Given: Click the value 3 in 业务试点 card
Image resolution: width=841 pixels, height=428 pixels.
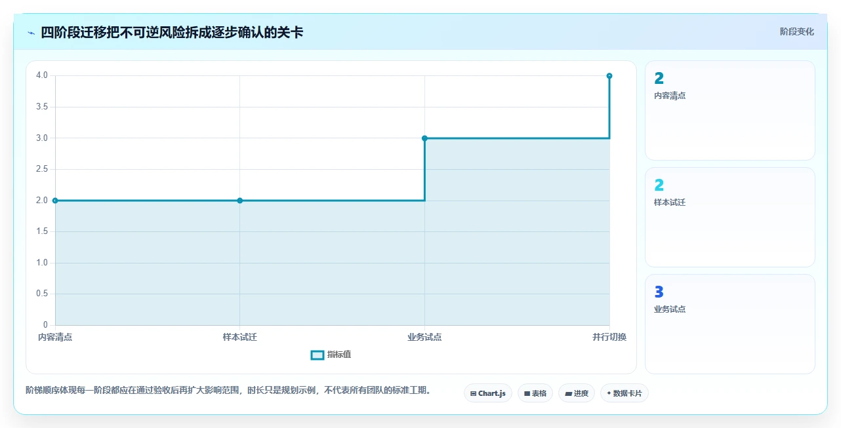Looking at the screenshot, I should (x=659, y=292).
